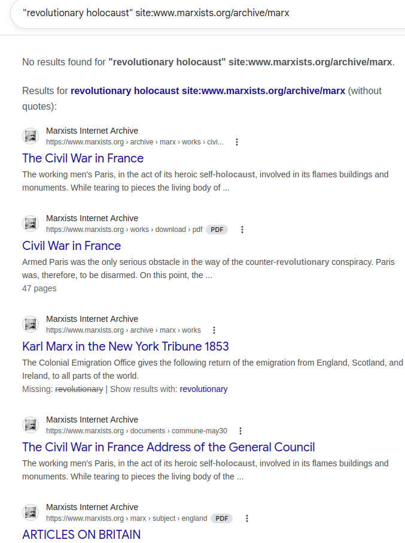
Task: Open three-dot menu for Articles on Britain result
Action: pos(246,519)
